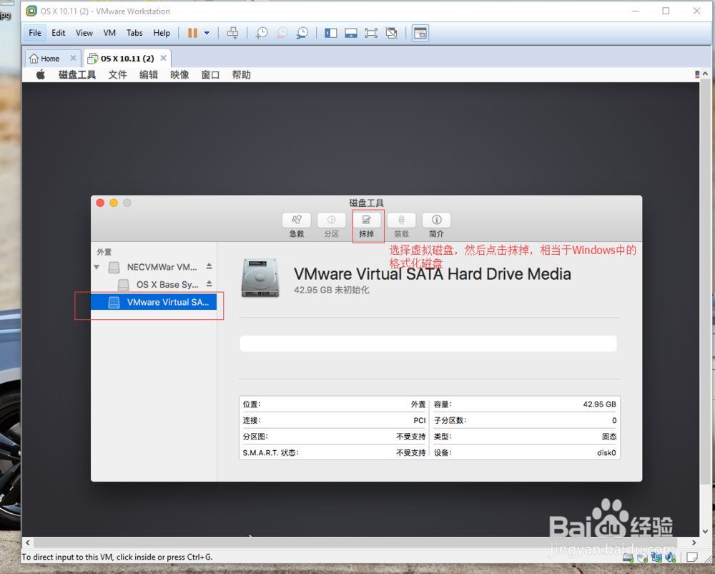Select the OS X Base Sy... volume
The width and height of the screenshot is (715, 574).
[154, 284]
